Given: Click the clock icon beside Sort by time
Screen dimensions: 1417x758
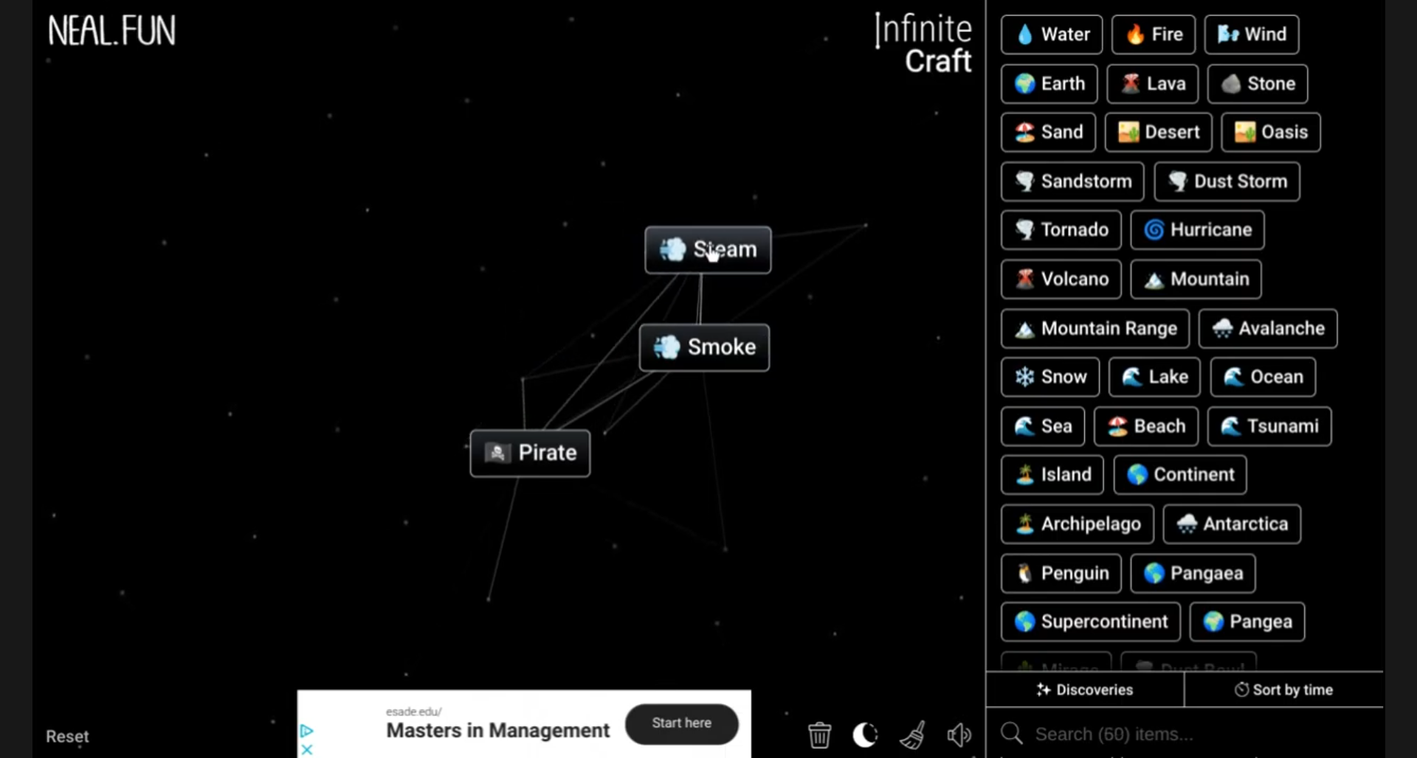Looking at the screenshot, I should (1241, 689).
